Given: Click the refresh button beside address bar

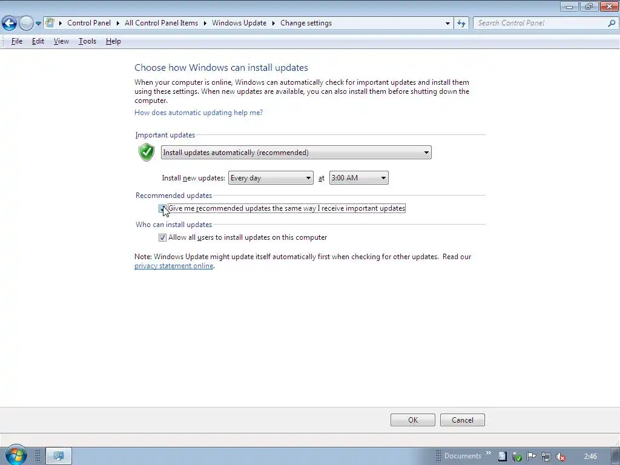Looking at the screenshot, I should pos(461,24).
